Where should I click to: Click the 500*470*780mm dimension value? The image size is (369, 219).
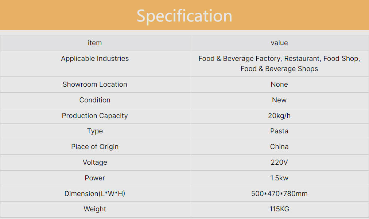(x=279, y=194)
